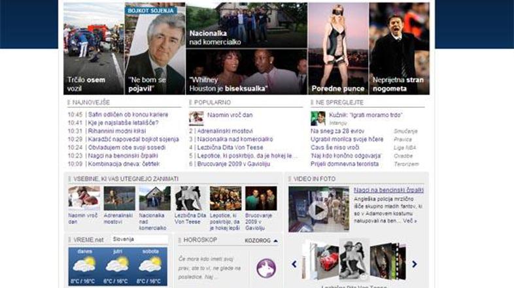Open Nacionalka nad komercialko in Popularno list

[235, 139]
